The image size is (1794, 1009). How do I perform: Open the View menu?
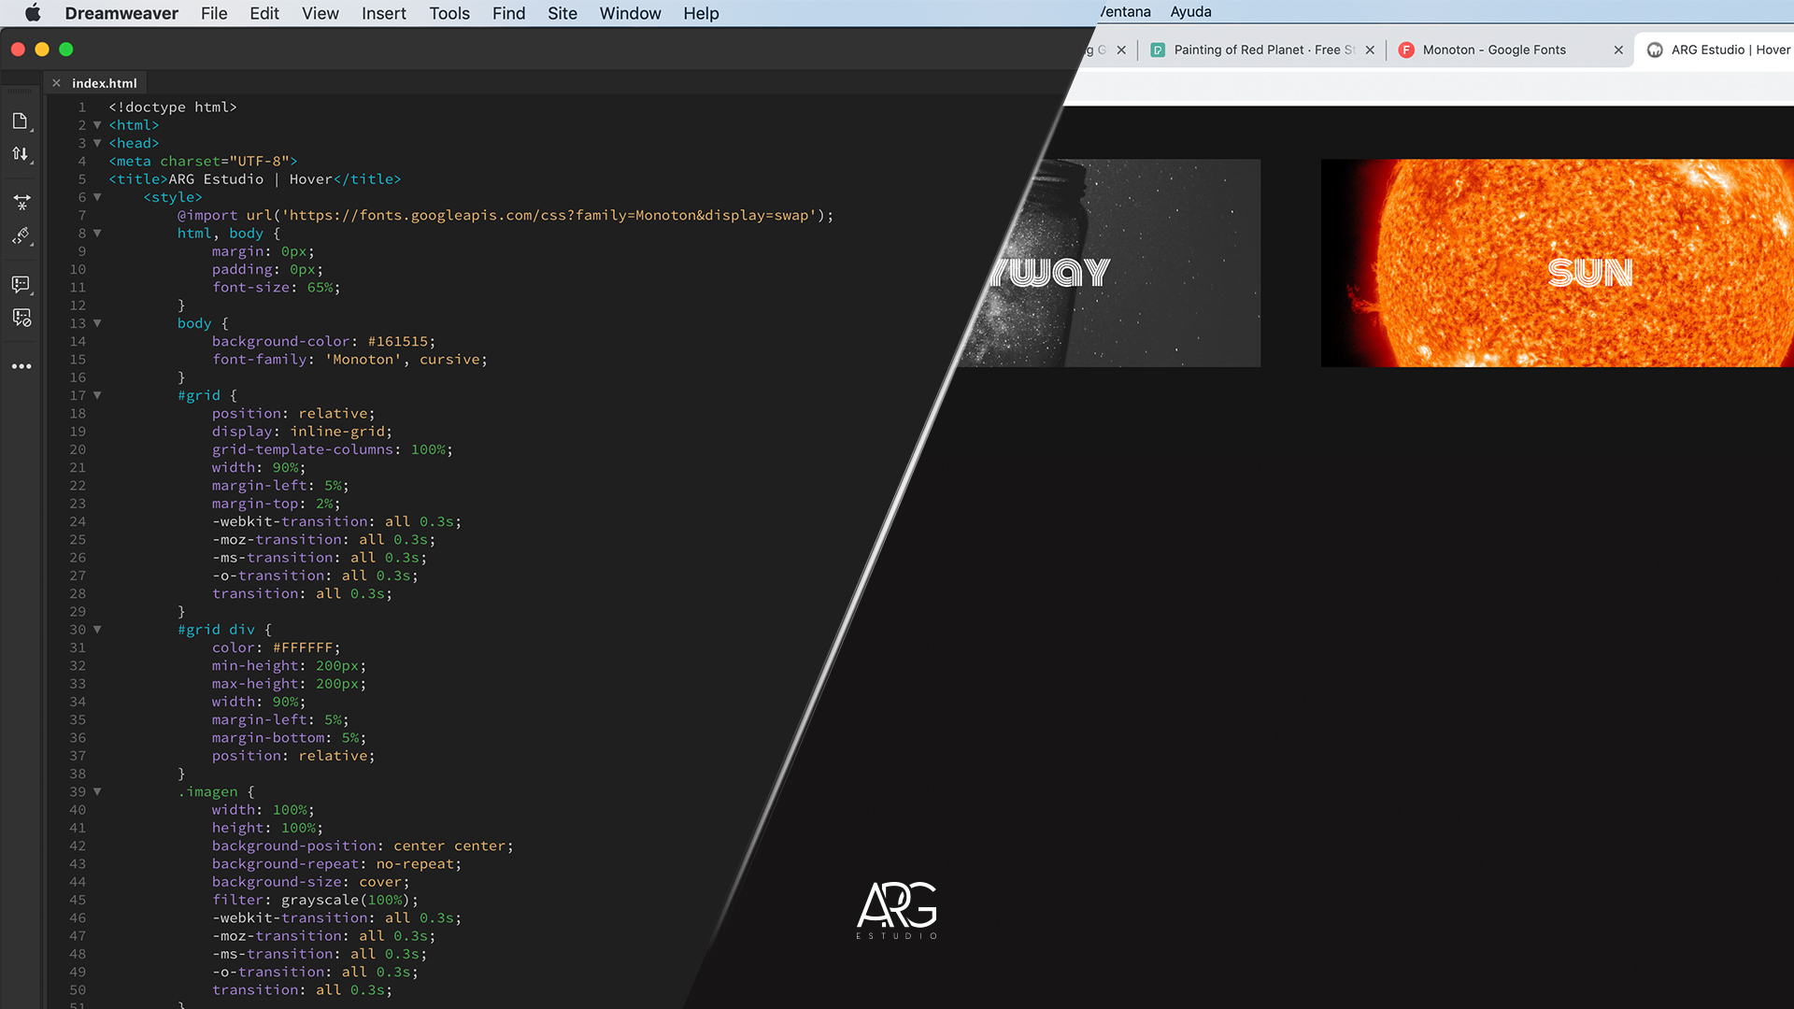320,13
